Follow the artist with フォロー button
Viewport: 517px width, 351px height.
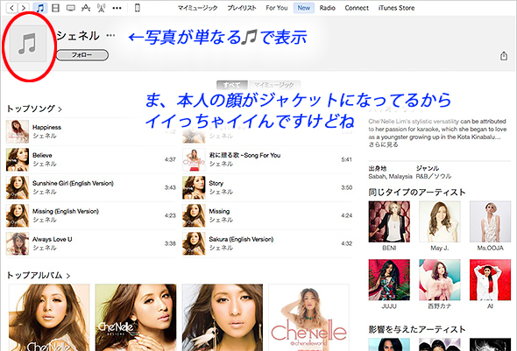(82, 55)
